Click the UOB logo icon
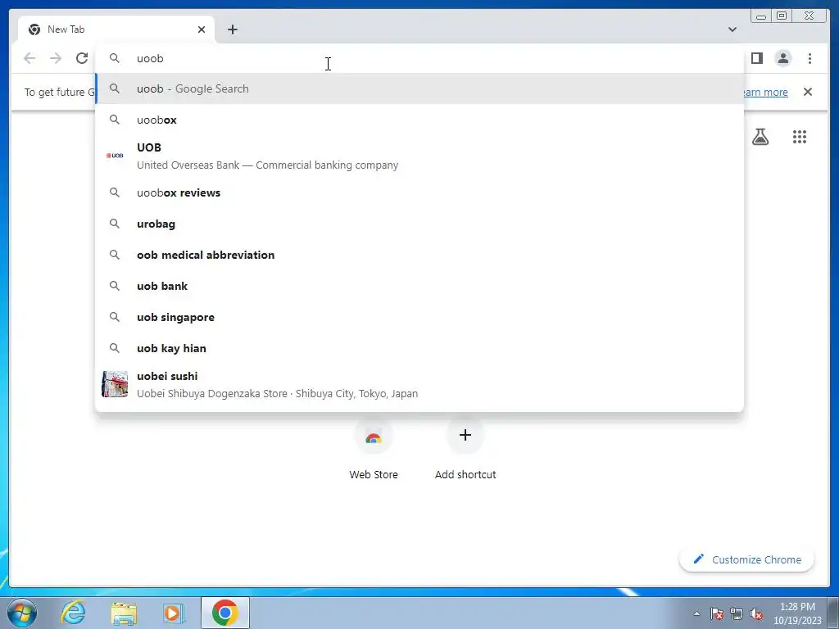 115,156
